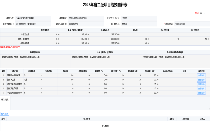Click the 财政归口处室 input field
Screen dimensions: 212x132
[x=86, y=24]
